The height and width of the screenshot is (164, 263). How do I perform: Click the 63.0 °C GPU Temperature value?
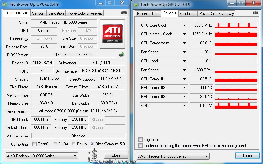201,43
